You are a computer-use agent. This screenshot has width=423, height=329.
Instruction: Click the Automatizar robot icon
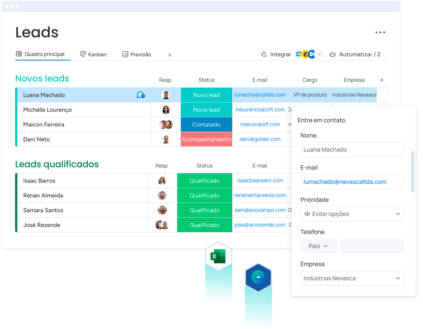click(x=333, y=55)
